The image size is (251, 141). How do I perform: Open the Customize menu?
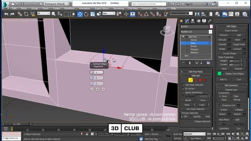(147, 8)
